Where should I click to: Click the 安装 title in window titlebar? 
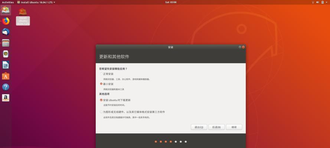171,47
